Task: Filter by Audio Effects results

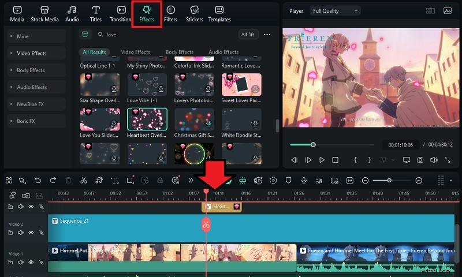Action: [x=223, y=52]
